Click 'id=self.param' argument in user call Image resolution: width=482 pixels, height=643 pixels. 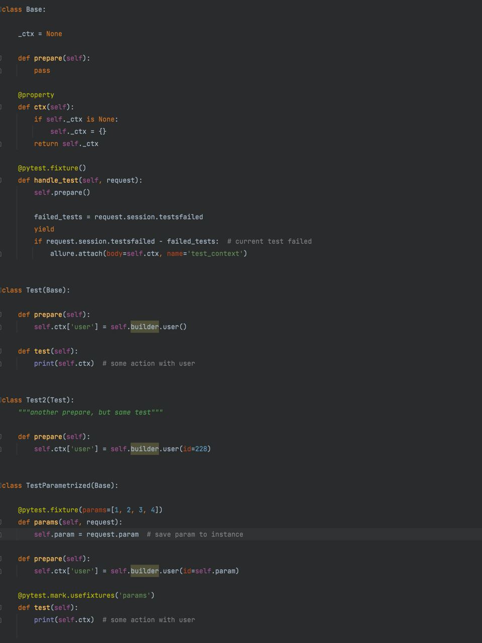[209, 571]
